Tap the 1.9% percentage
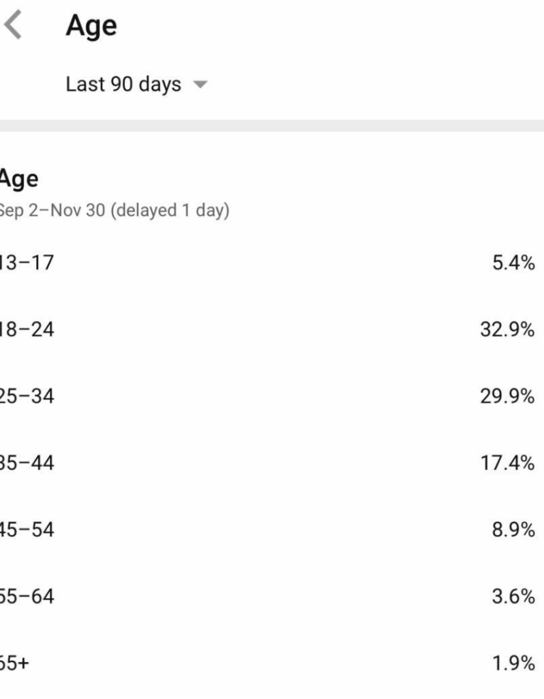Image resolution: width=544 pixels, height=699 pixels. click(x=513, y=663)
